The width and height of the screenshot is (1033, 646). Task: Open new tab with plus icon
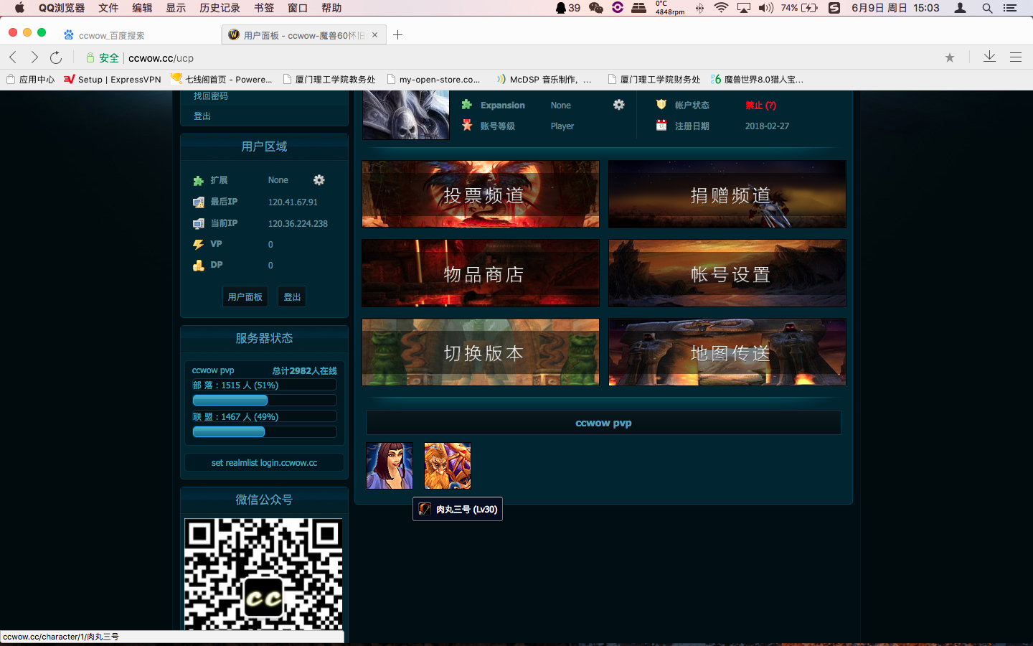coord(398,34)
